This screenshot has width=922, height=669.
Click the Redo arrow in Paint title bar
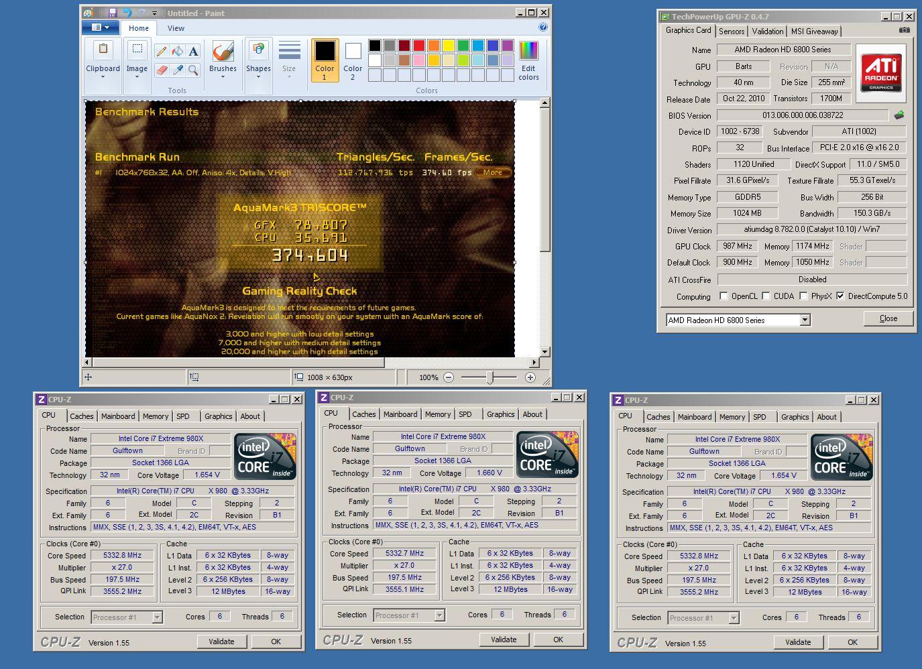141,13
